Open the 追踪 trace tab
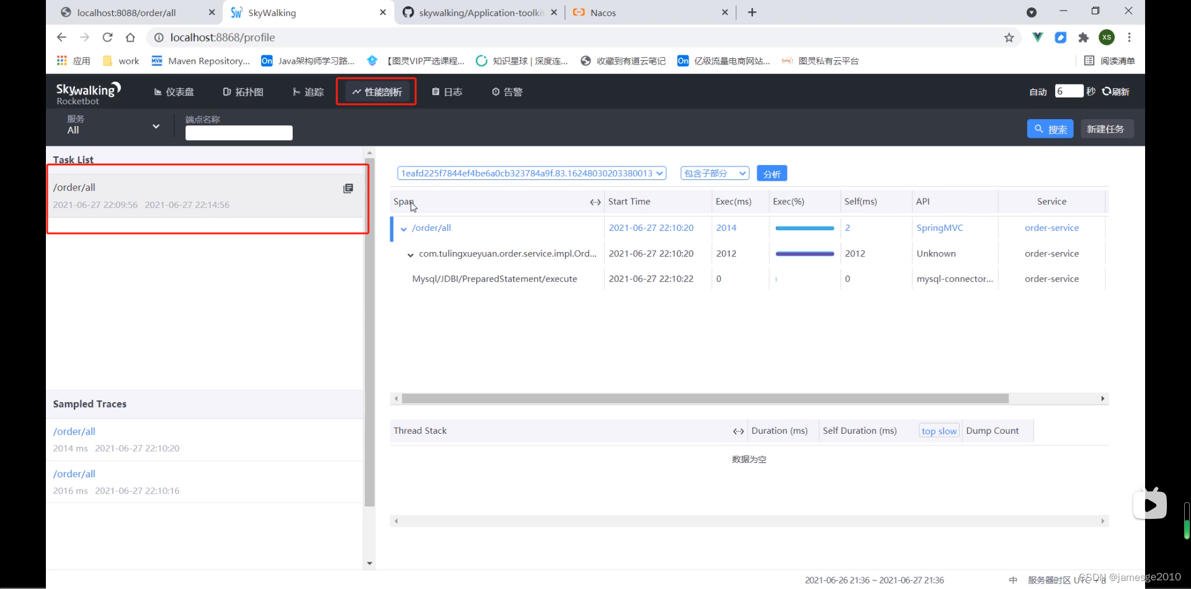 308,92
